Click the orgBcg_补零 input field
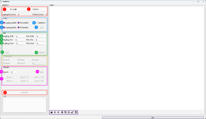This screenshot has width=206, height=119. click(x=20, y=36)
